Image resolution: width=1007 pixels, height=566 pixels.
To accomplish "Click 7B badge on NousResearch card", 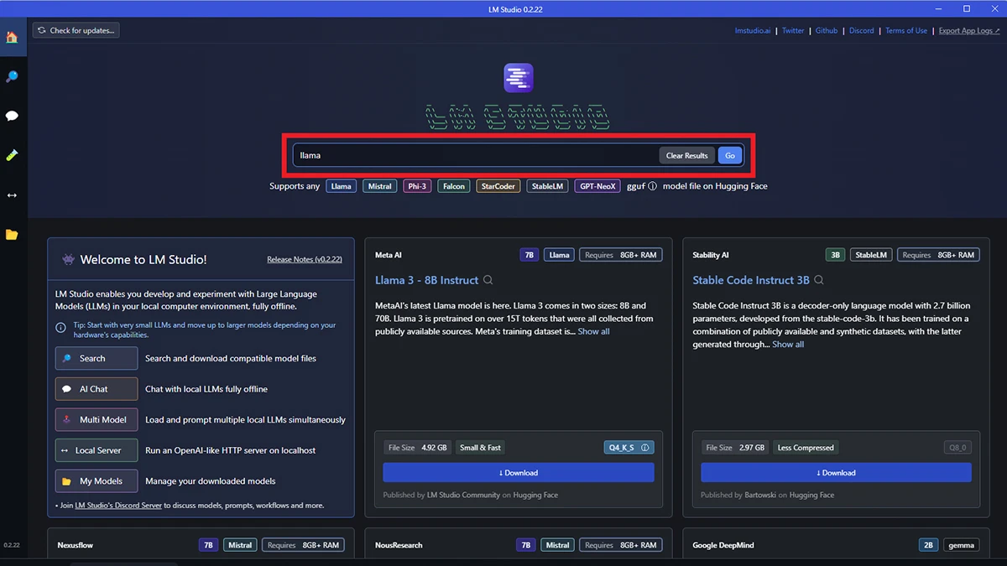I will [x=526, y=545].
